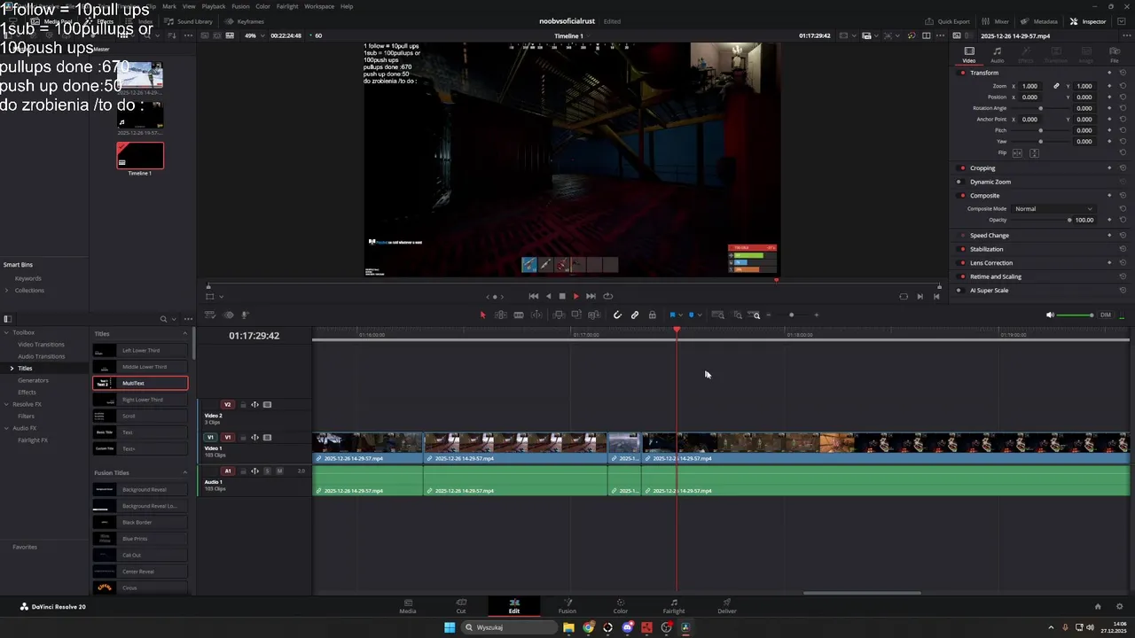Mute the speaker volume icon
The width and height of the screenshot is (1135, 638).
[x=1050, y=315]
